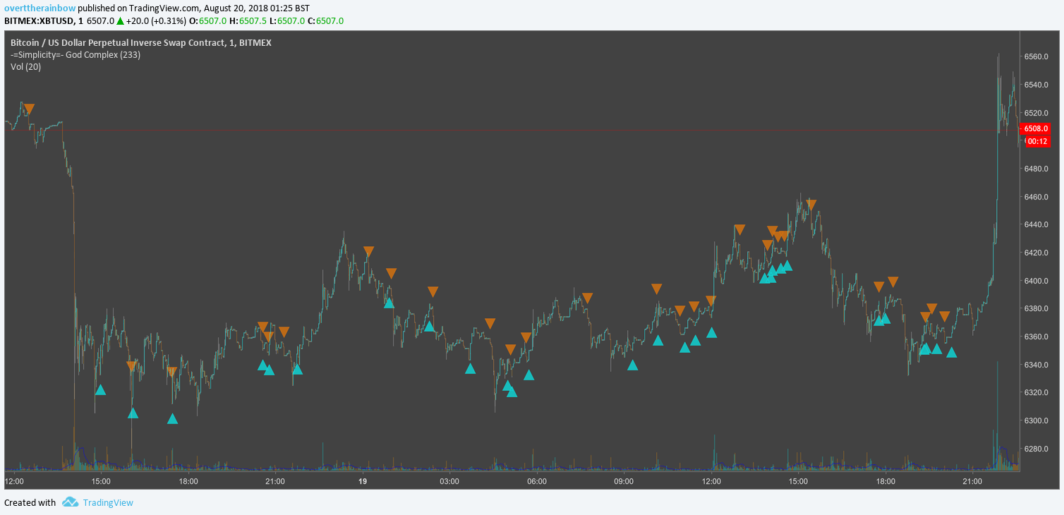Viewport: 1064px width, 515px height.
Task: Click the 6360.0 price axis label
Action: coord(1037,337)
